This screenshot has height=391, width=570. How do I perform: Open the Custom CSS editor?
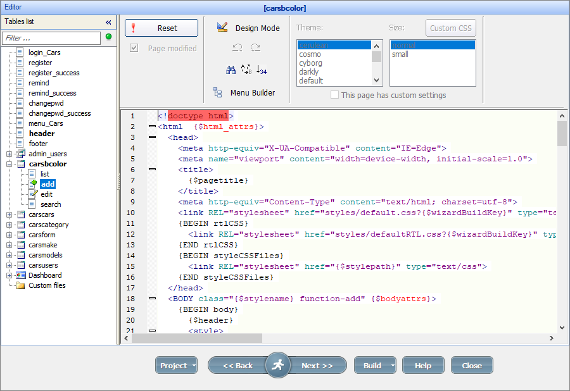pyautogui.click(x=450, y=28)
